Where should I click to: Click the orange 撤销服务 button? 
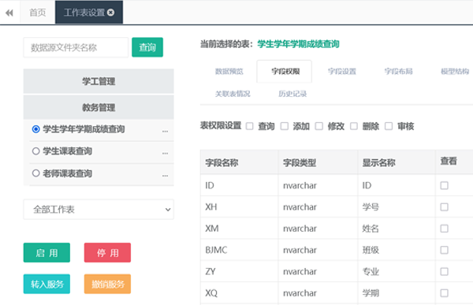pos(107,284)
